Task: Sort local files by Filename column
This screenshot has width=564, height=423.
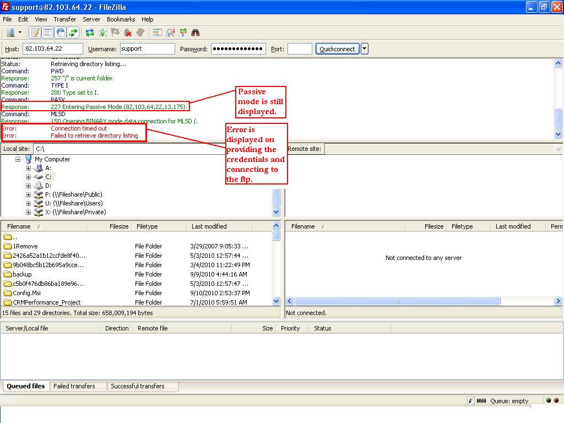Action: [x=44, y=226]
